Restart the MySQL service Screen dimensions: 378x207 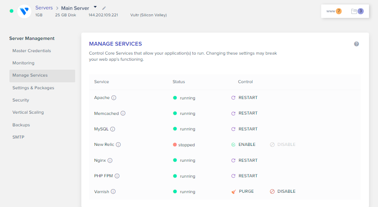click(x=244, y=129)
